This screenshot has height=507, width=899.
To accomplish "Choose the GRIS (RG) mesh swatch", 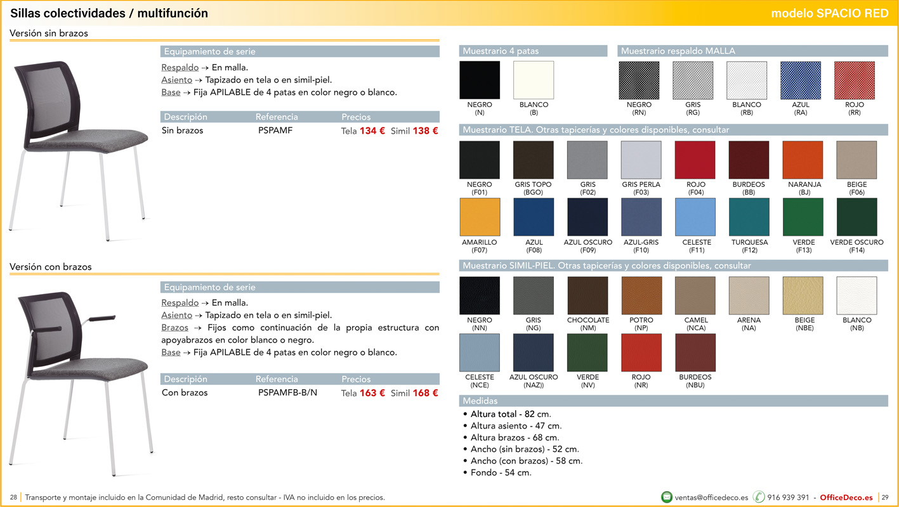I will [x=693, y=80].
